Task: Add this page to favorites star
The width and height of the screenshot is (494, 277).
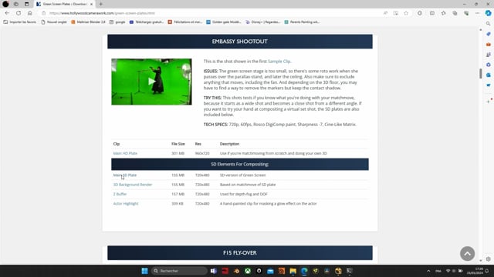Action: 406,13
